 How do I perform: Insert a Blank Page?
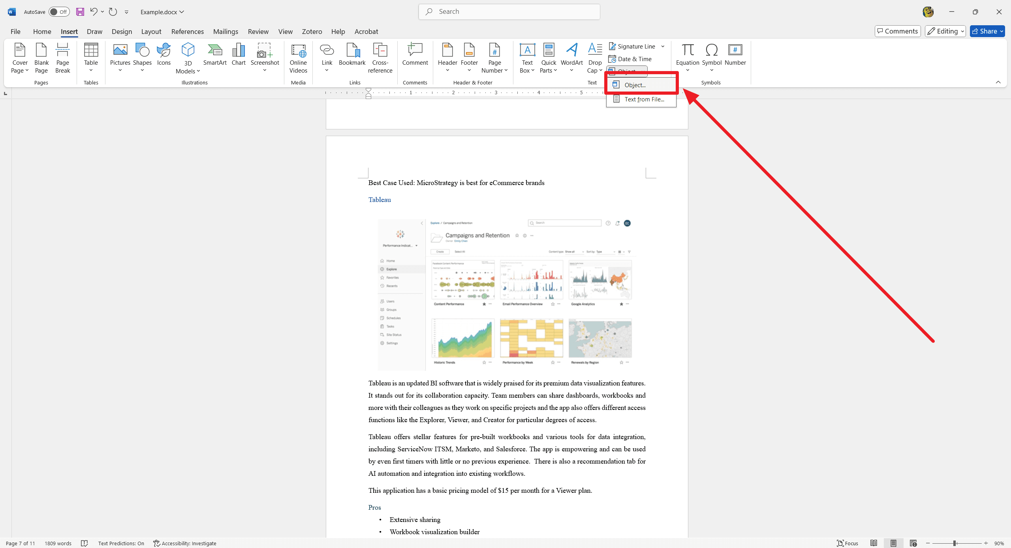41,58
